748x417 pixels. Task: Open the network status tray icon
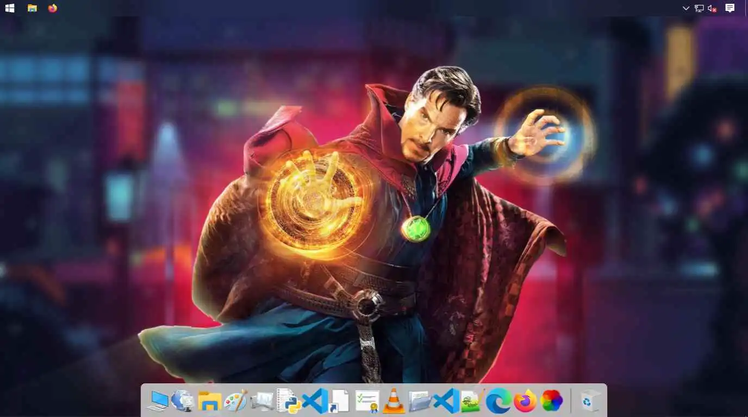click(x=699, y=8)
